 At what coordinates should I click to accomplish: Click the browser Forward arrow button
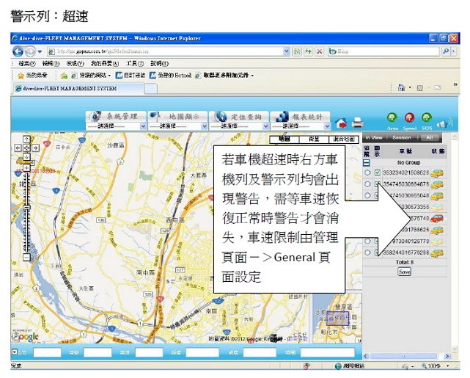pyautogui.click(x=30, y=51)
